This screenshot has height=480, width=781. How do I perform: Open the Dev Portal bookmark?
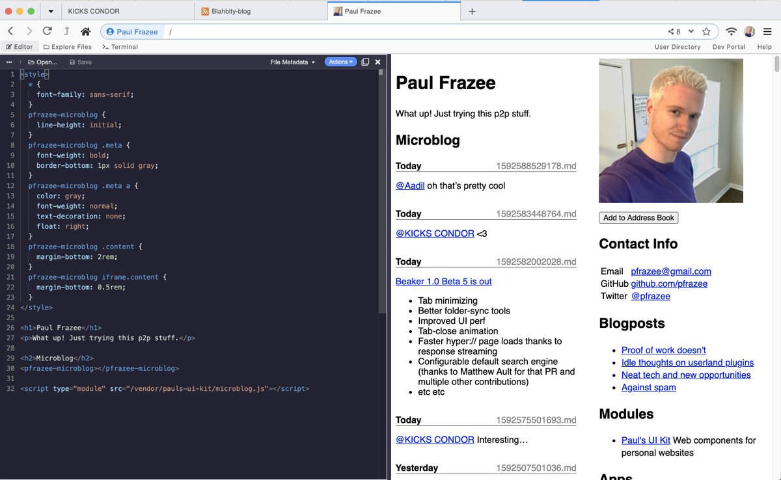click(729, 47)
